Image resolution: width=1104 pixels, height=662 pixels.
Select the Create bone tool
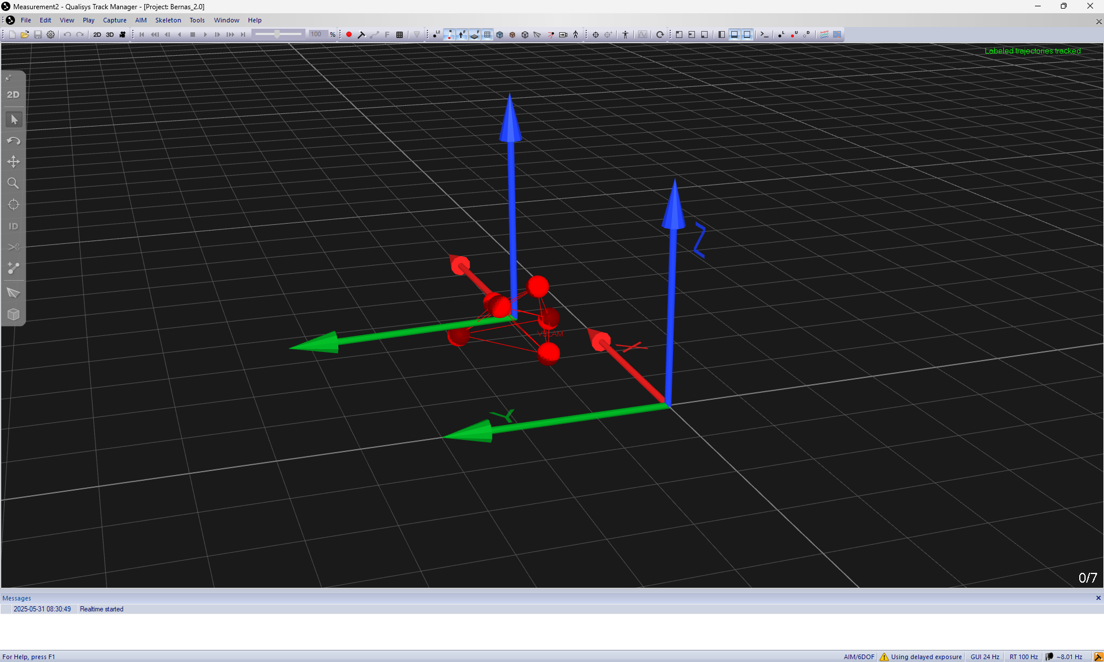14,269
